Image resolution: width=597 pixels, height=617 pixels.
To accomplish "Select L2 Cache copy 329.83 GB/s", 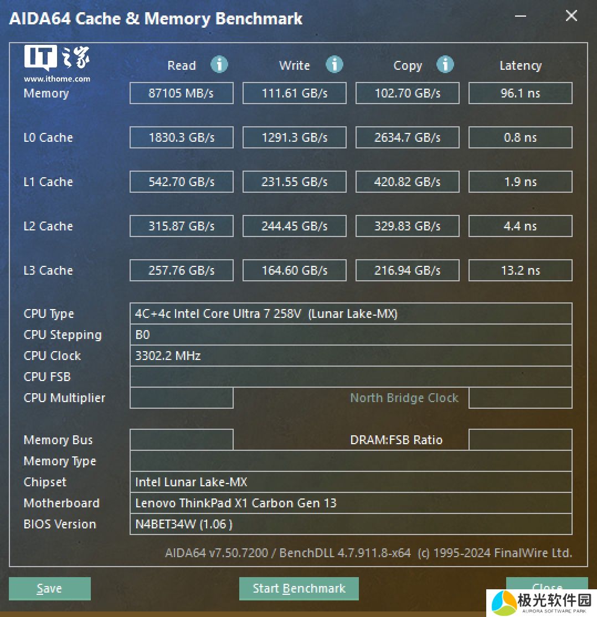I will pyautogui.click(x=407, y=226).
